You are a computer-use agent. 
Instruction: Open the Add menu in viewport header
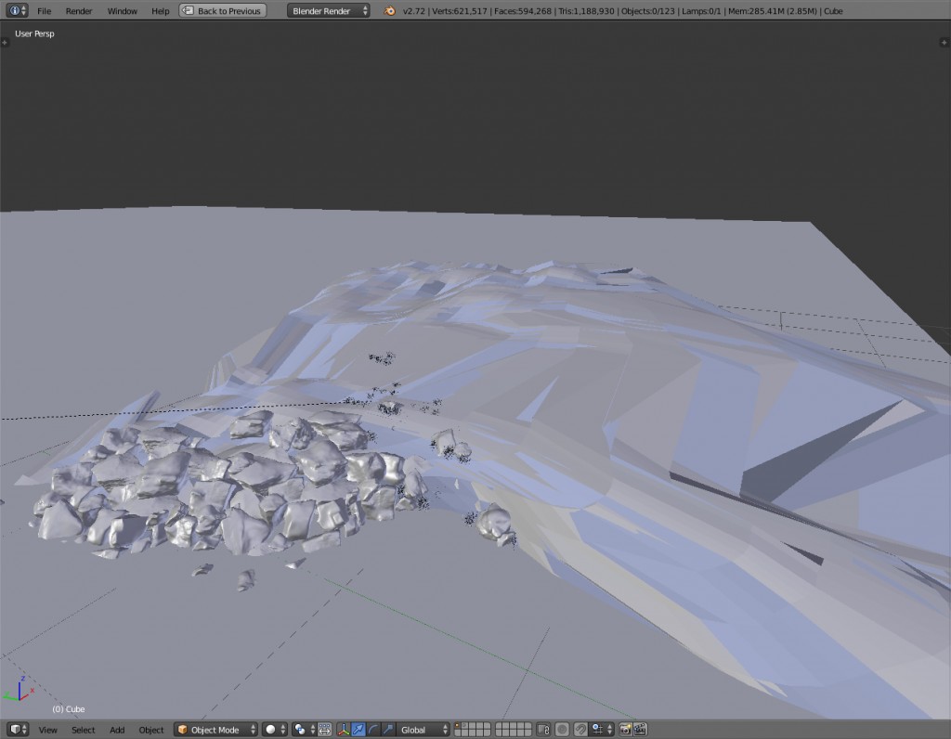coord(117,730)
